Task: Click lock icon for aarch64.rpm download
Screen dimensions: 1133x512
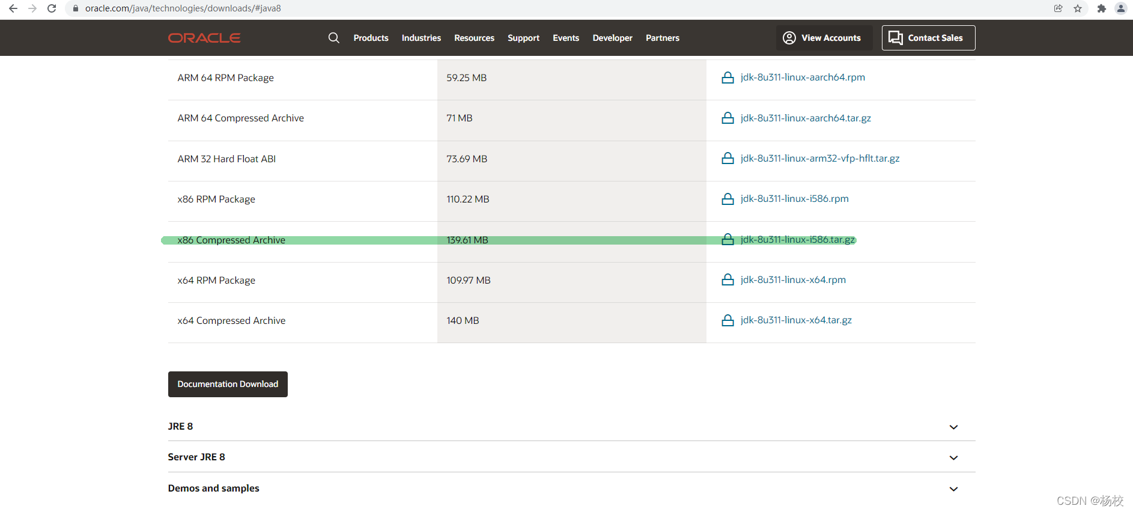Action: coord(727,78)
